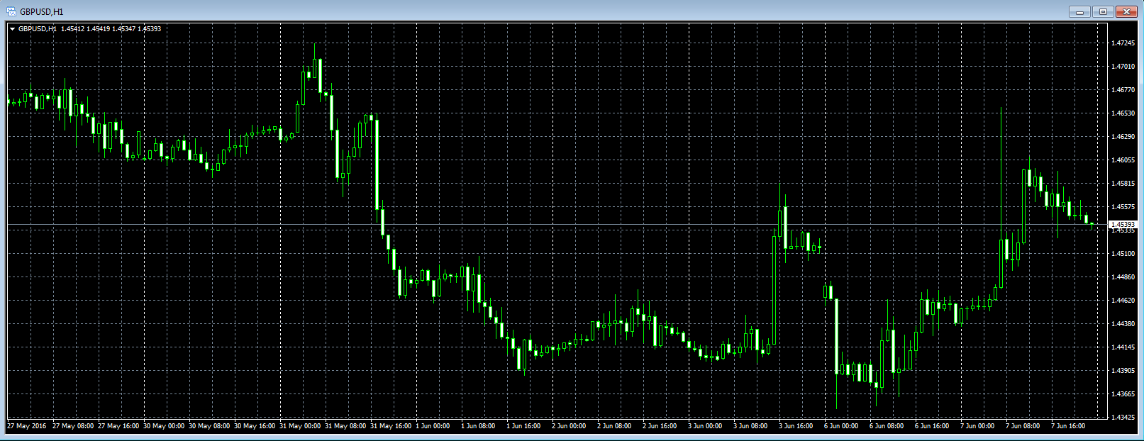Click the 7 Jun 08:00 time label
The width and height of the screenshot is (1144, 441).
1023,426
